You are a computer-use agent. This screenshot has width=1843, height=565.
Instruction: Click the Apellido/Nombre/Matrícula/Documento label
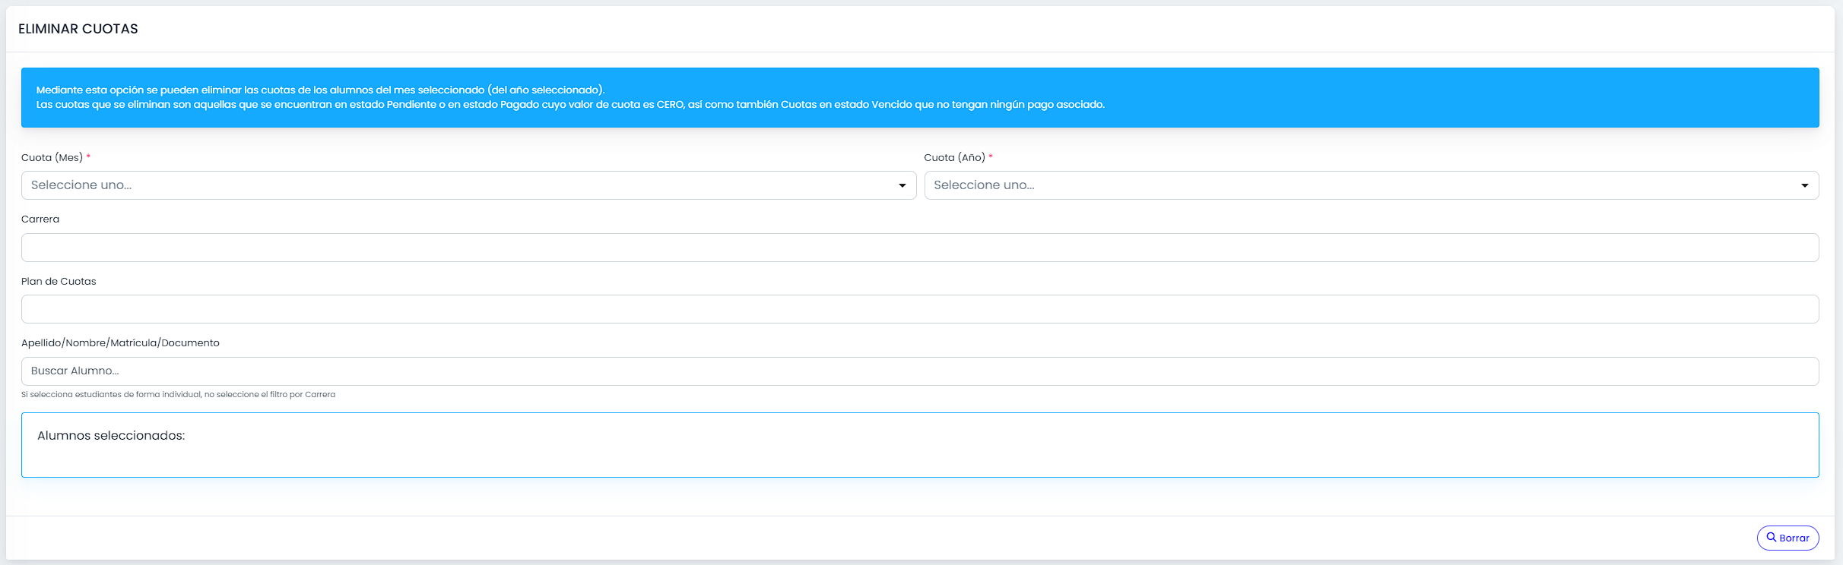click(120, 342)
